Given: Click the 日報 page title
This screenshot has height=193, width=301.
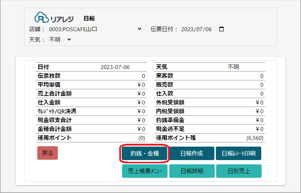Looking at the screenshot, I should pos(89,18).
